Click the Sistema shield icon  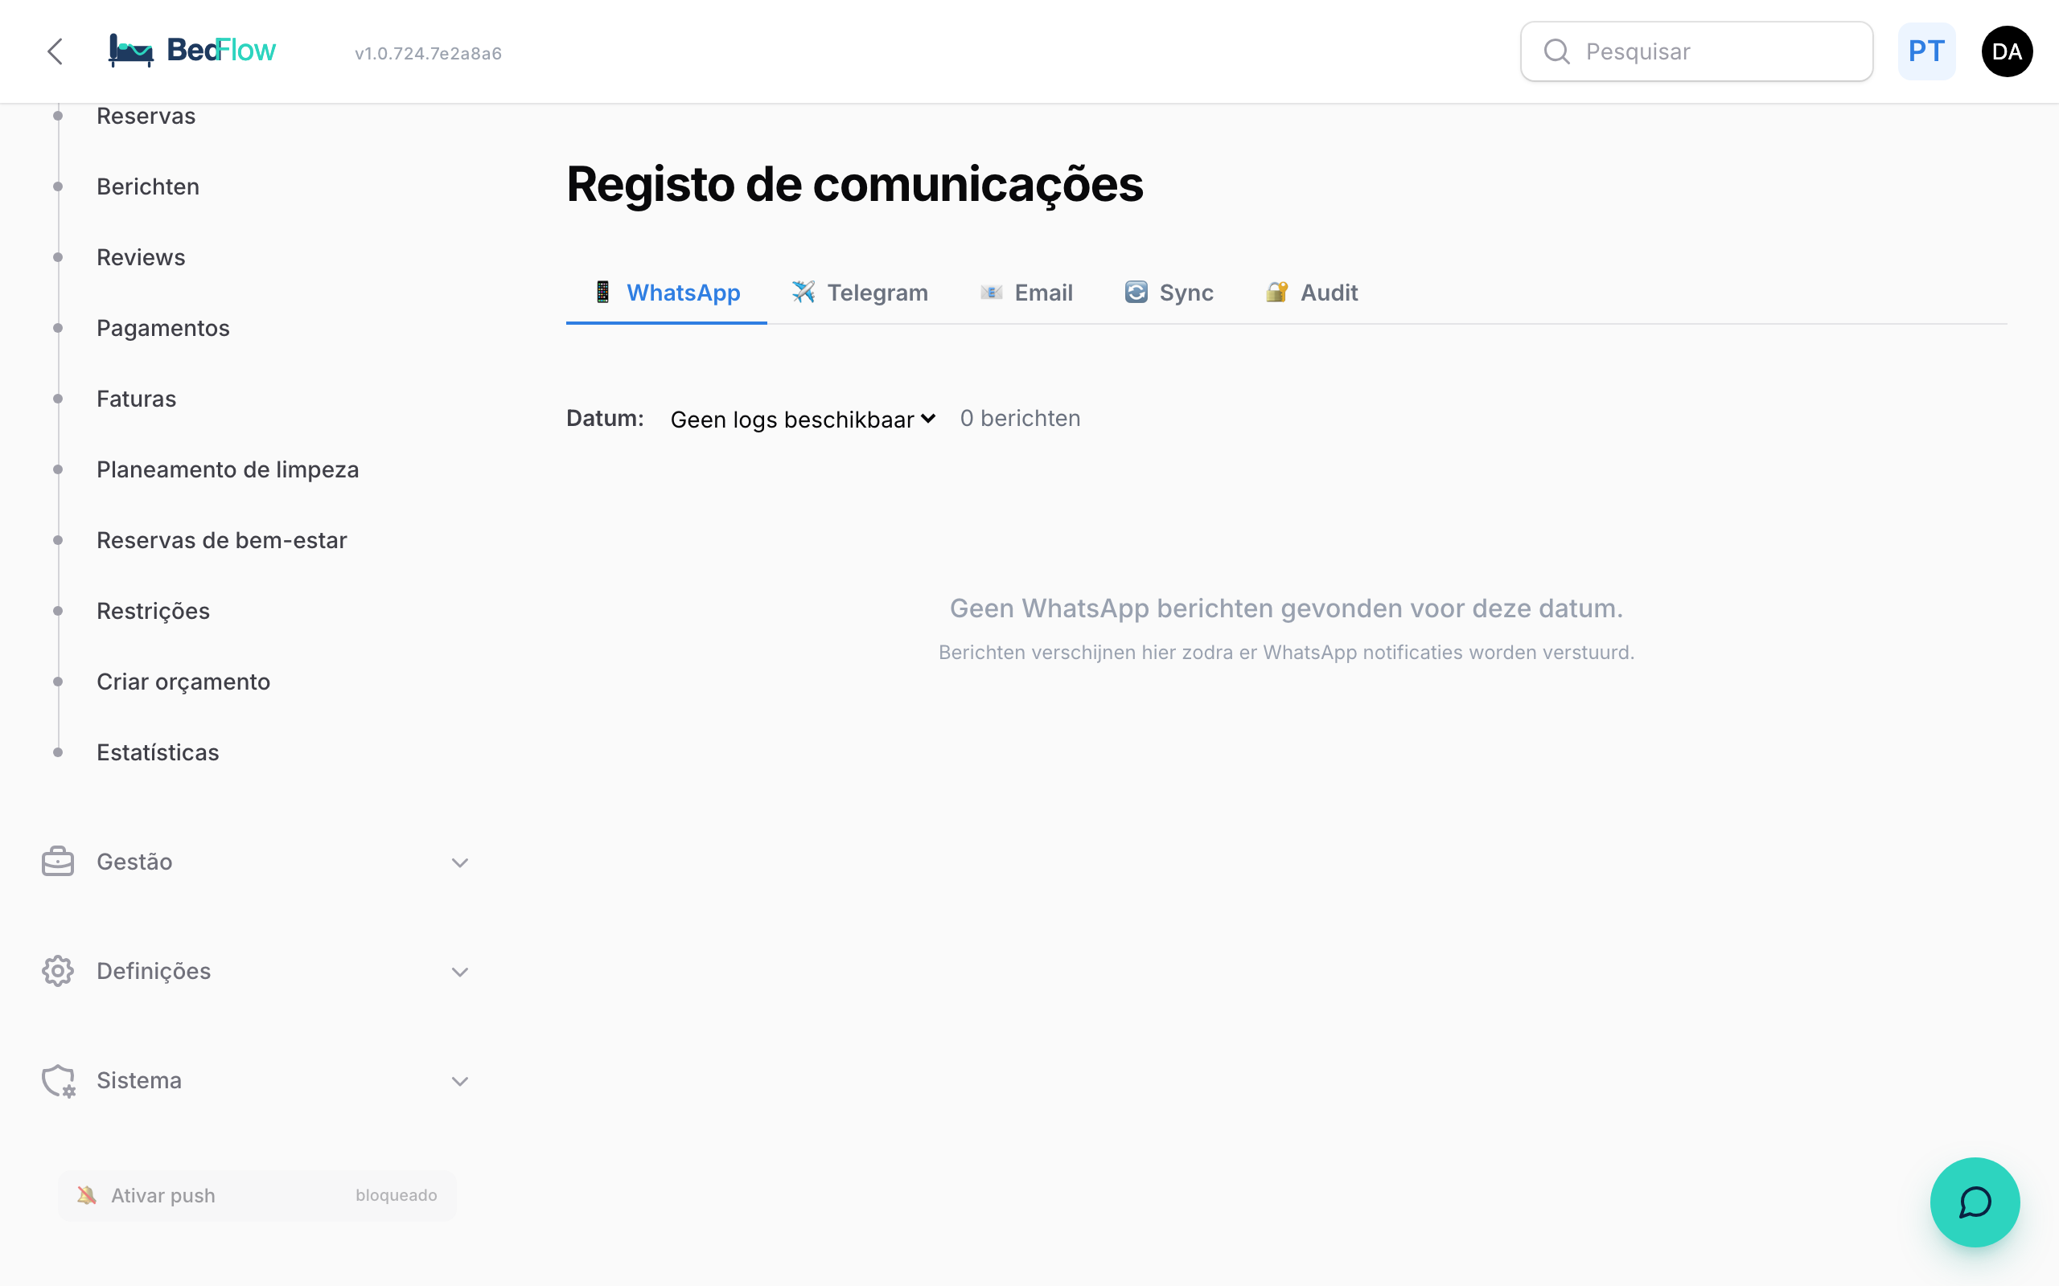58,1080
